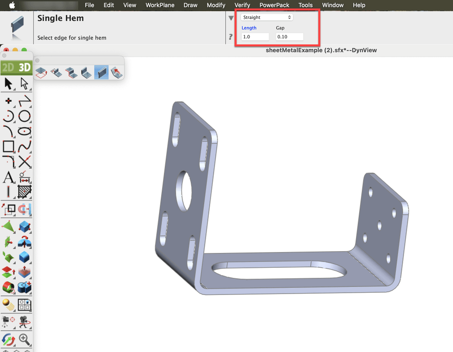Click the Length input field
Screen dimensions: 453x352
click(x=255, y=37)
